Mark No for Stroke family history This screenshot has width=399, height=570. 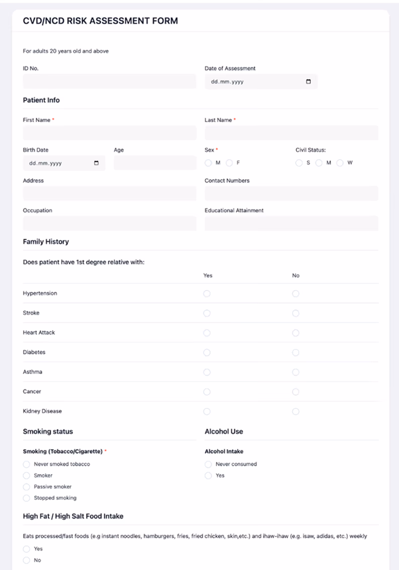tap(296, 313)
